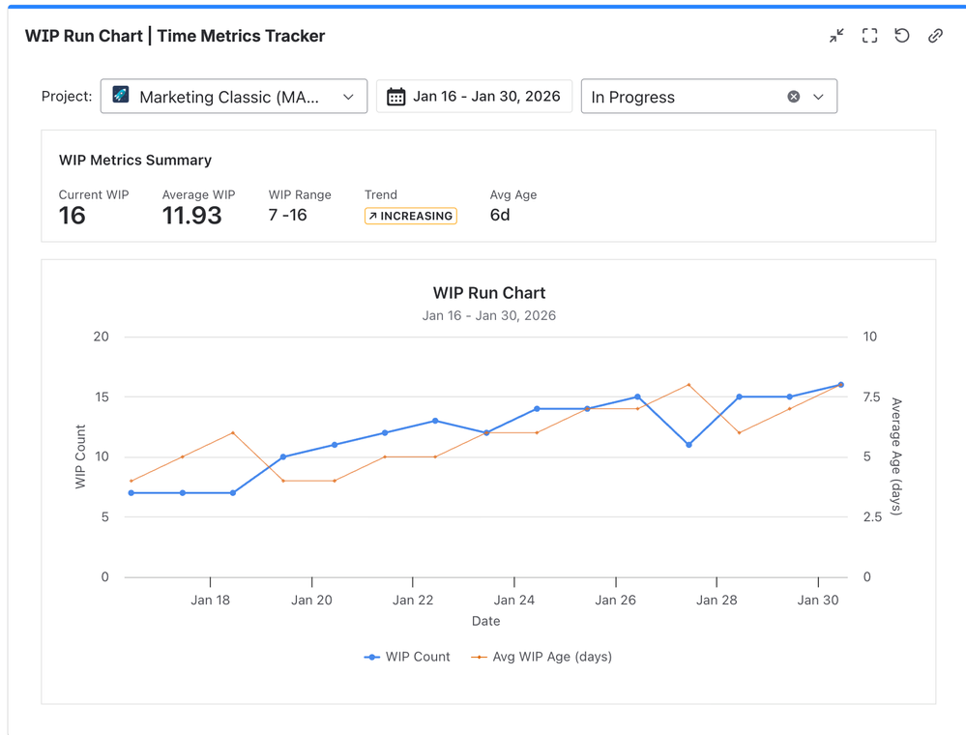Click the gadget title WIP Run Chart | Time Metrics Tracker
The image size is (966, 735).
tap(175, 36)
